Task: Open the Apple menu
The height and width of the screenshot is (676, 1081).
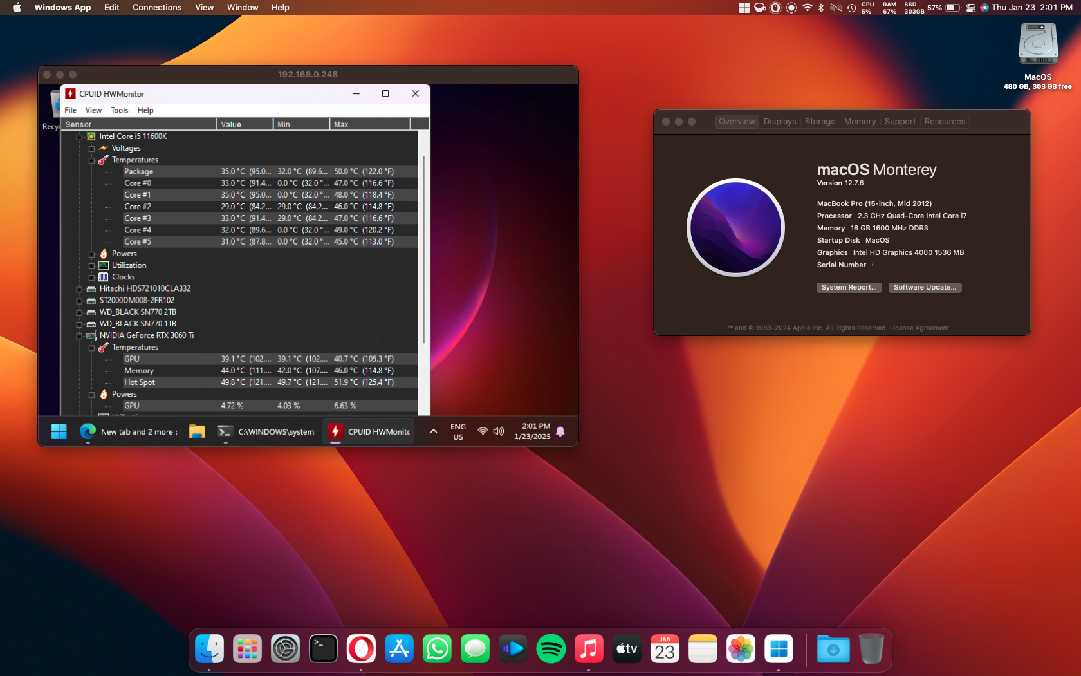Action: click(17, 8)
